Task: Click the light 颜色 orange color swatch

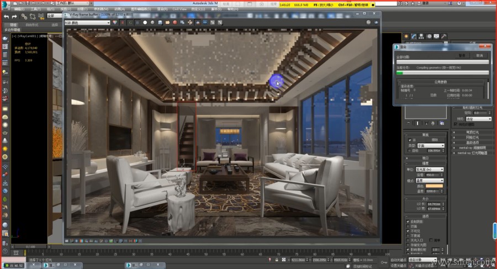Action: [435, 186]
